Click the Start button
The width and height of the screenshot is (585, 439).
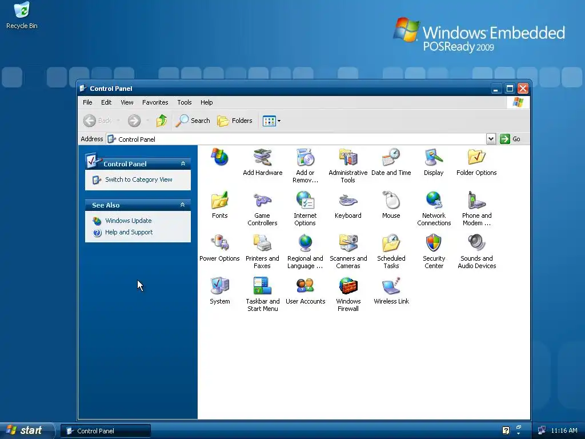pos(27,430)
